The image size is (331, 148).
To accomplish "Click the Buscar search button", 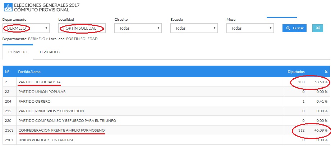I will point(294,28).
